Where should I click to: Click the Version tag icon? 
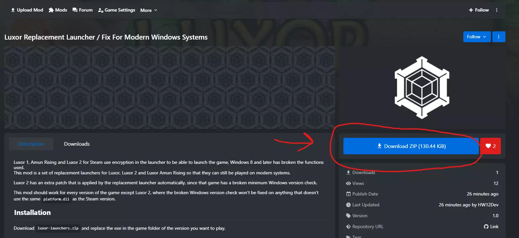[x=348, y=216]
